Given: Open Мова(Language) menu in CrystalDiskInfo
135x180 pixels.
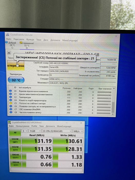Looking at the screenshot, I should click(x=70, y=40).
